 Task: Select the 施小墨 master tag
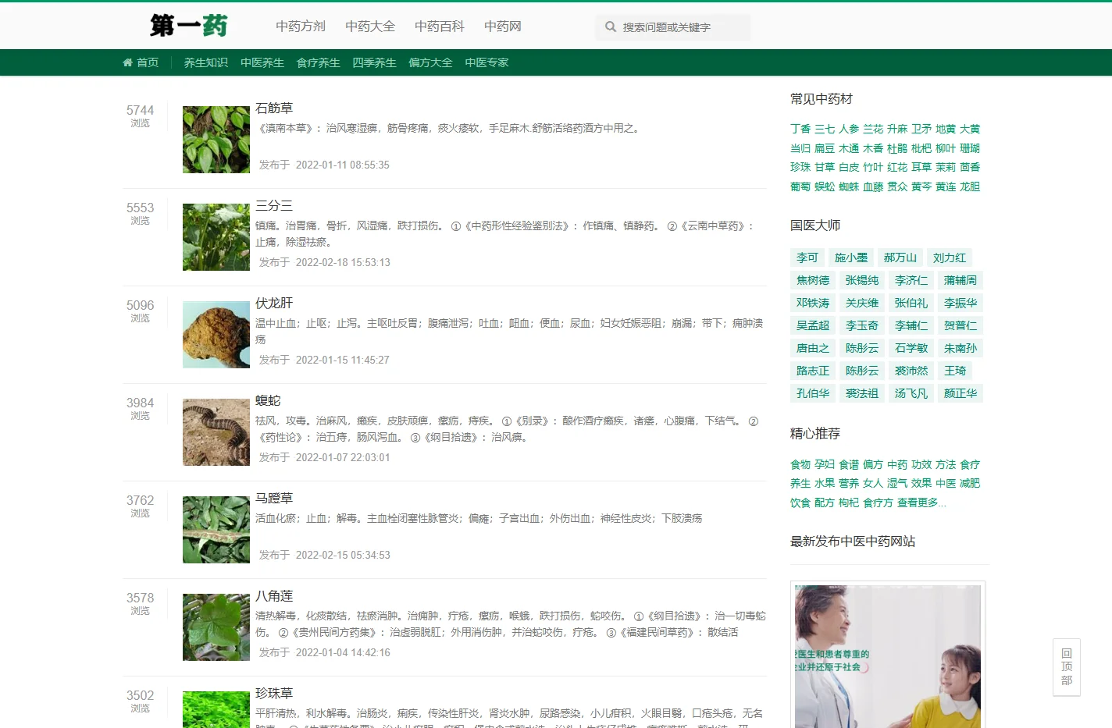[x=851, y=257]
